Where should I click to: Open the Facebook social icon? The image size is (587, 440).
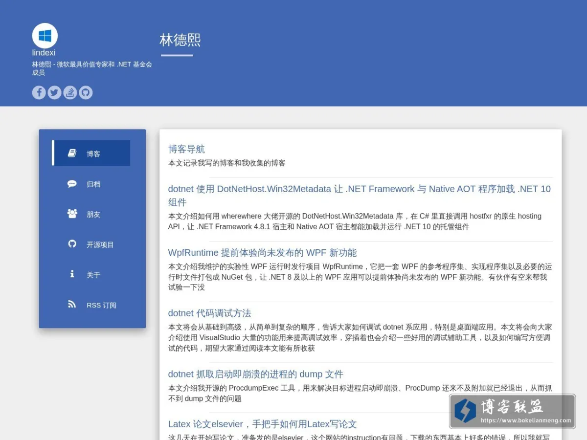coord(39,92)
